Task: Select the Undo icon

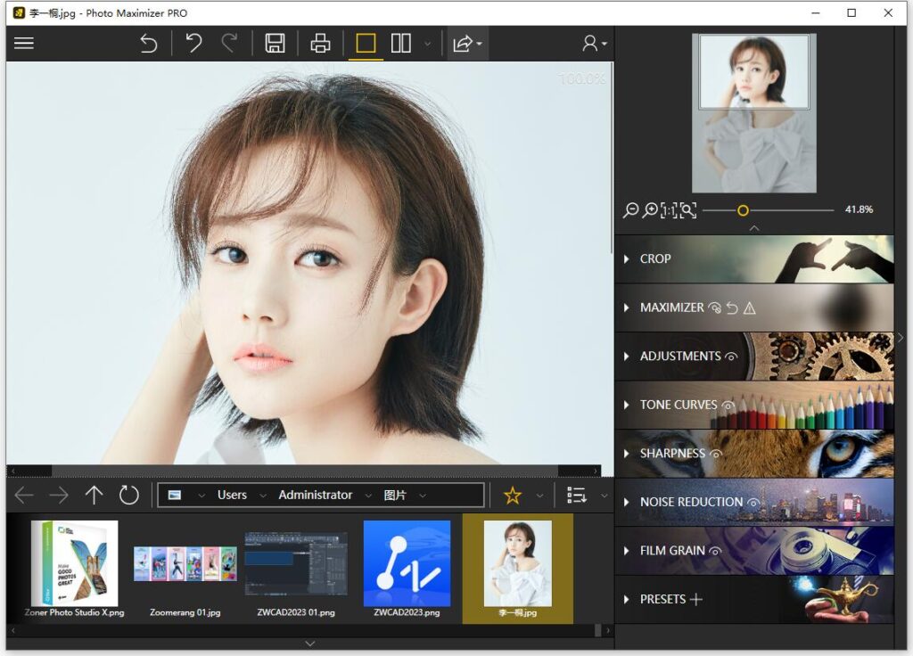Action: [x=194, y=43]
